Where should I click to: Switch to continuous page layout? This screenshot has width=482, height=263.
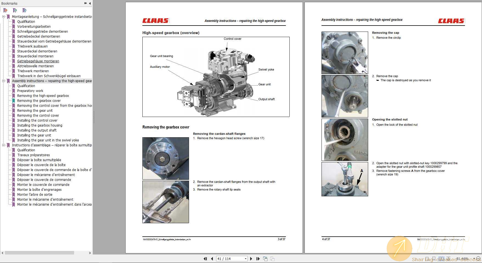point(434,259)
